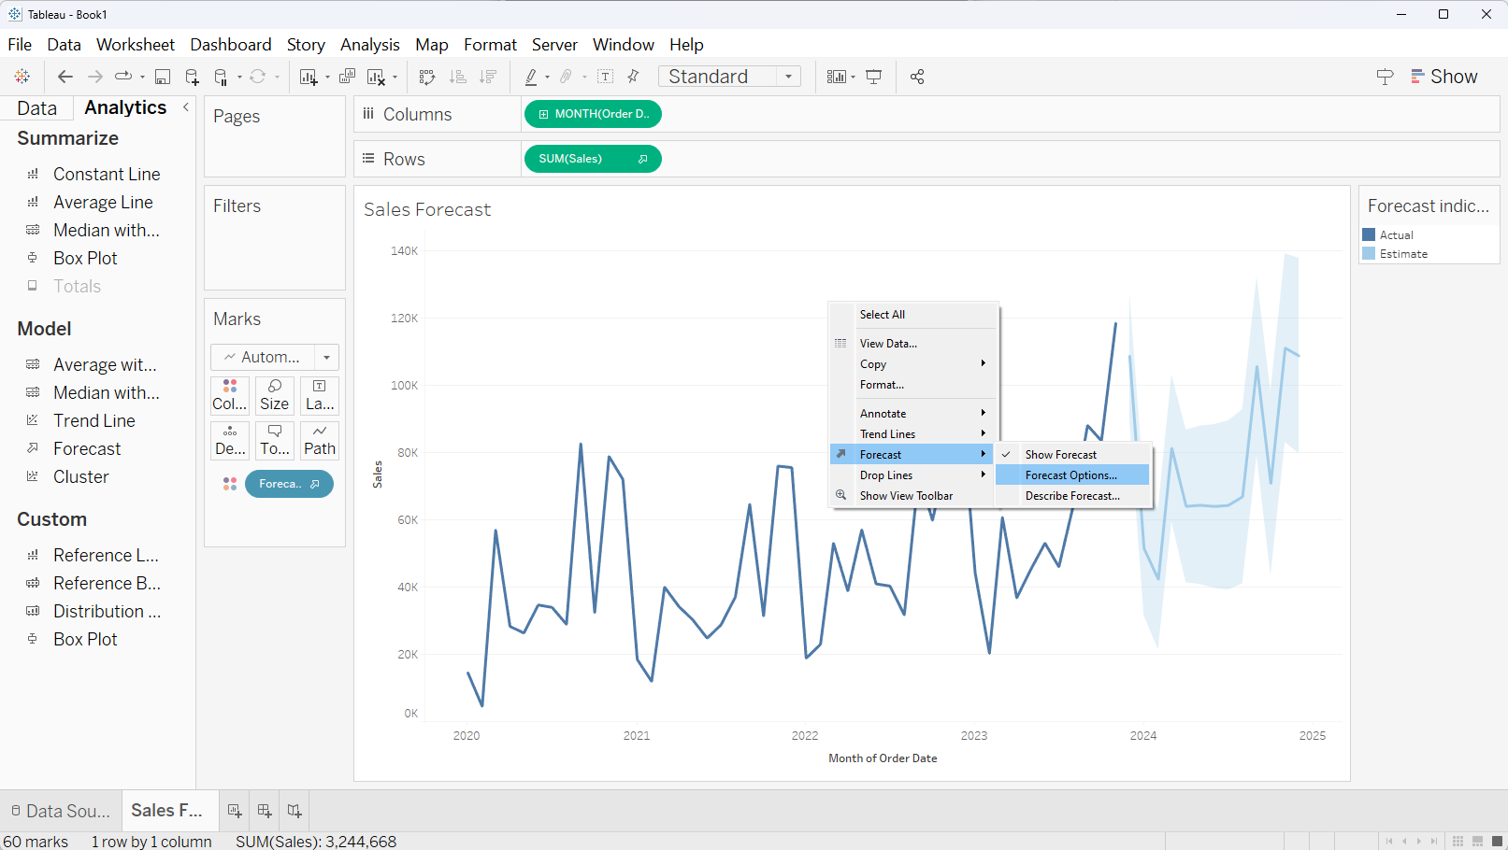Click the Estimate light blue legend swatch
1508x850 pixels.
pyautogui.click(x=1369, y=254)
